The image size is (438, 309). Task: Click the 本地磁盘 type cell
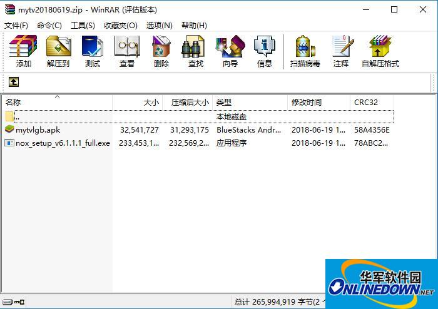pyautogui.click(x=232, y=117)
